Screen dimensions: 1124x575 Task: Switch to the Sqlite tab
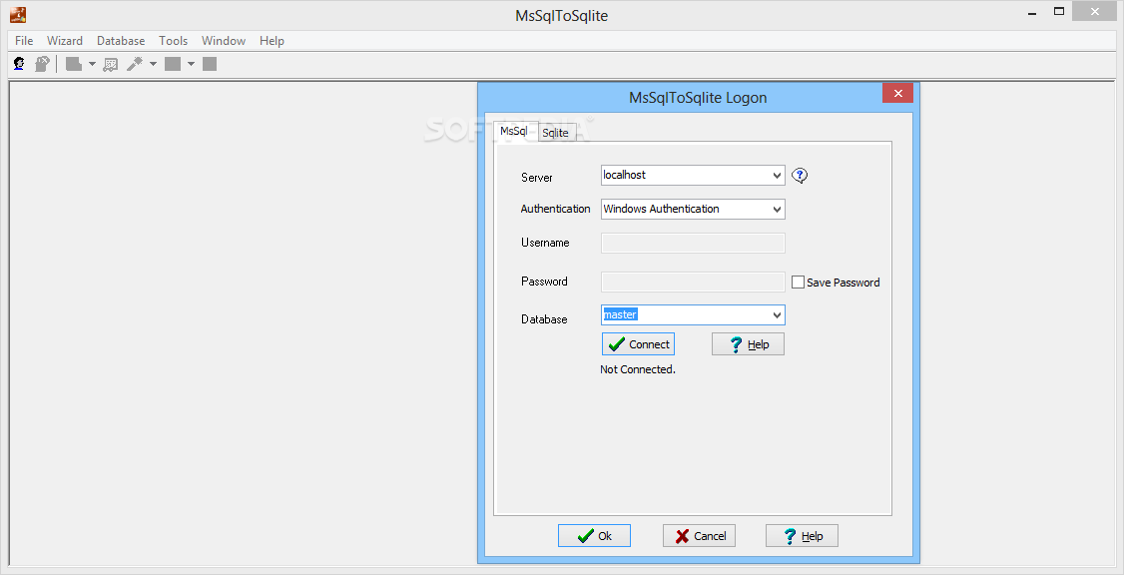(556, 133)
